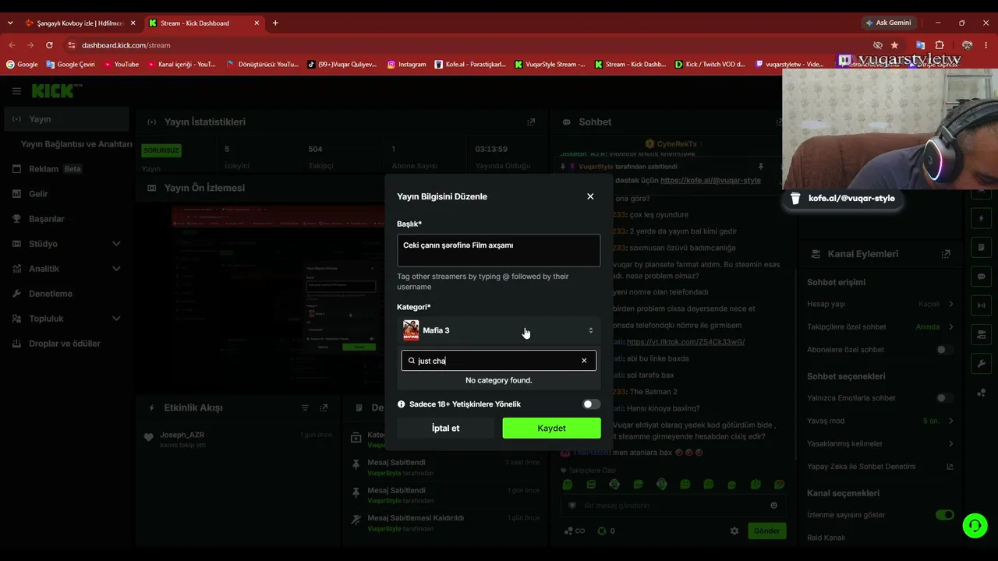Open the Kick / Twitch VOD bookmark
This screenshot has height=561, width=998.
click(710, 65)
